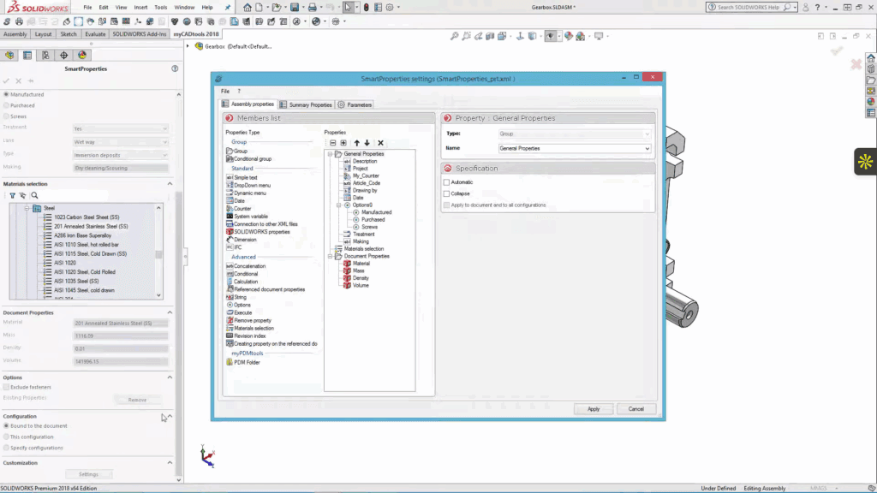The width and height of the screenshot is (877, 493).
Task: Open the Evaluate tab in the CommandManager
Action: point(95,34)
